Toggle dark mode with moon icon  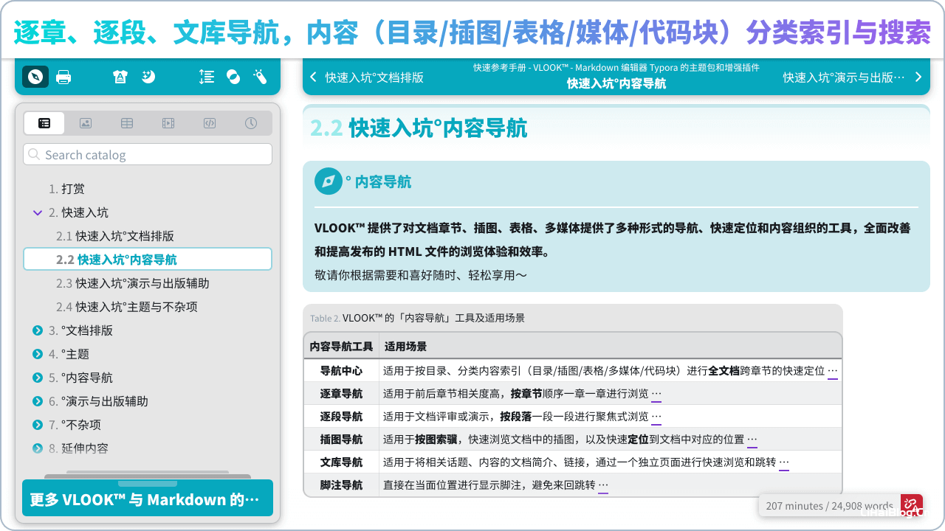[148, 77]
